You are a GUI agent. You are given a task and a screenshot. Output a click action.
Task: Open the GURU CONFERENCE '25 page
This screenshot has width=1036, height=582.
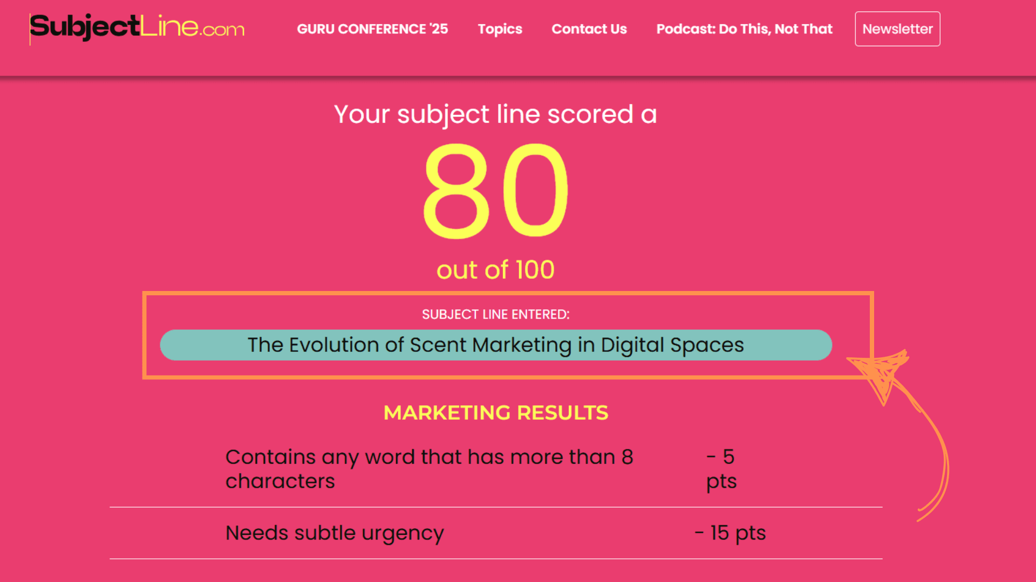coord(373,29)
